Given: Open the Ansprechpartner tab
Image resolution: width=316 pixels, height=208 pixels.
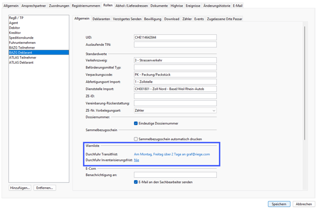Looking at the screenshot, I should point(34,6).
